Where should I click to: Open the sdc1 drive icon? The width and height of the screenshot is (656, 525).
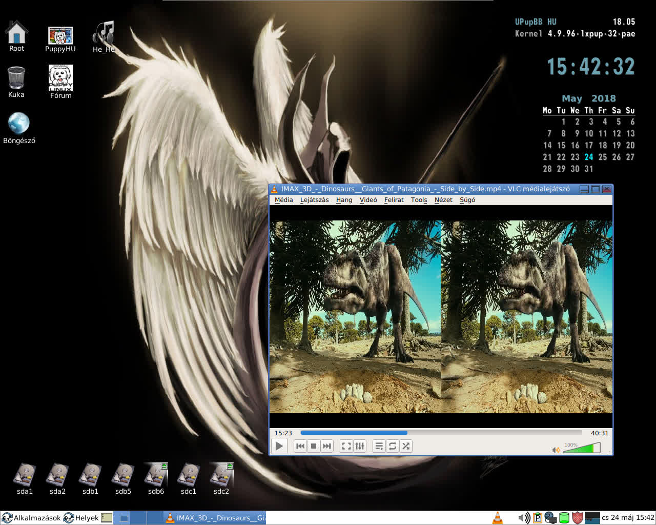click(189, 479)
